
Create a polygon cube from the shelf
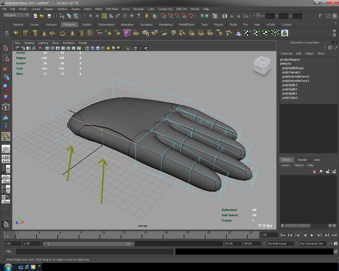tap(26, 33)
